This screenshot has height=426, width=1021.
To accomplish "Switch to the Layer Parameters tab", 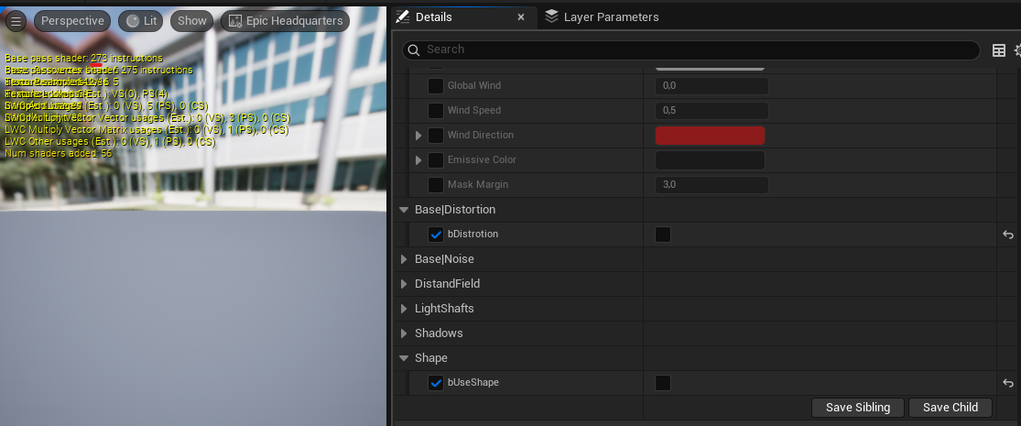I will (611, 16).
